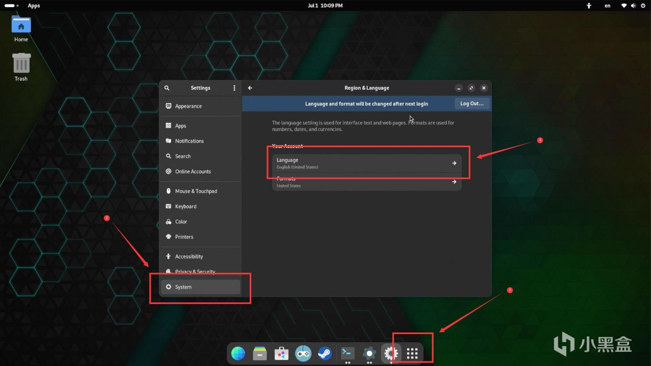Click the "Language and format will be changed" banner text

[367, 104]
